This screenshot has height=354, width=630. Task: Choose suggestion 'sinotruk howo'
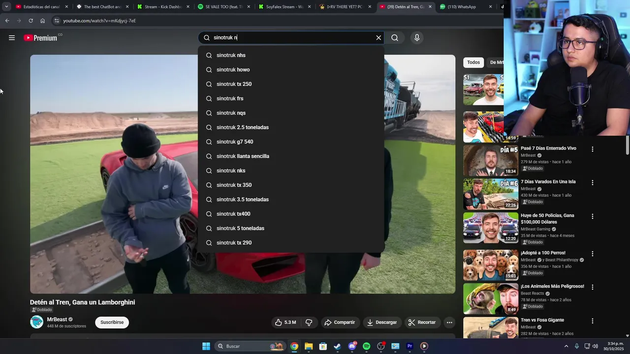coord(291,70)
